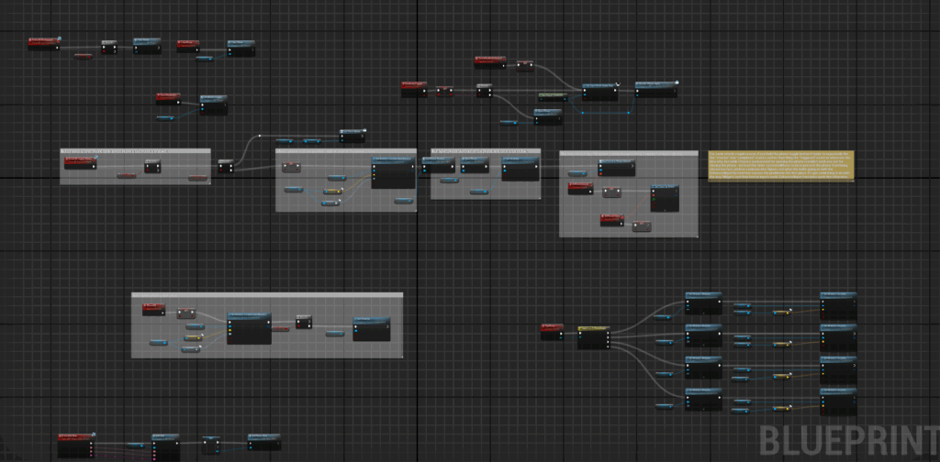This screenshot has width=940, height=462.
Task: Select the large node in second middle comment box
Action: 392,173
